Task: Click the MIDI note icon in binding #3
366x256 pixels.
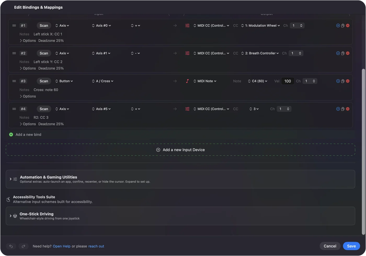Action: (x=187, y=81)
